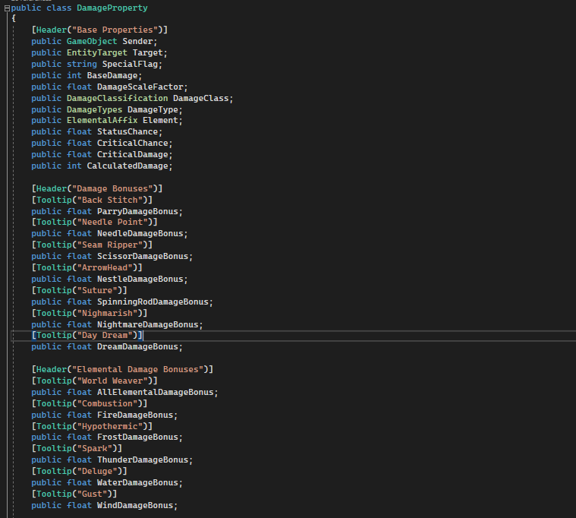
Task: Click the WindDamageBonus field name
Action: pyautogui.click(x=135, y=506)
